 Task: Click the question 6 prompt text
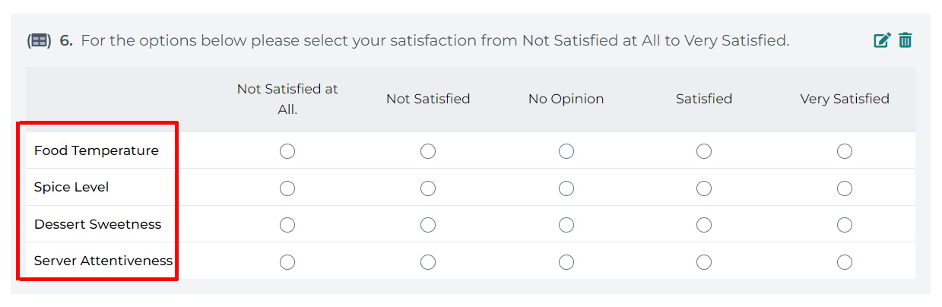pyautogui.click(x=435, y=41)
